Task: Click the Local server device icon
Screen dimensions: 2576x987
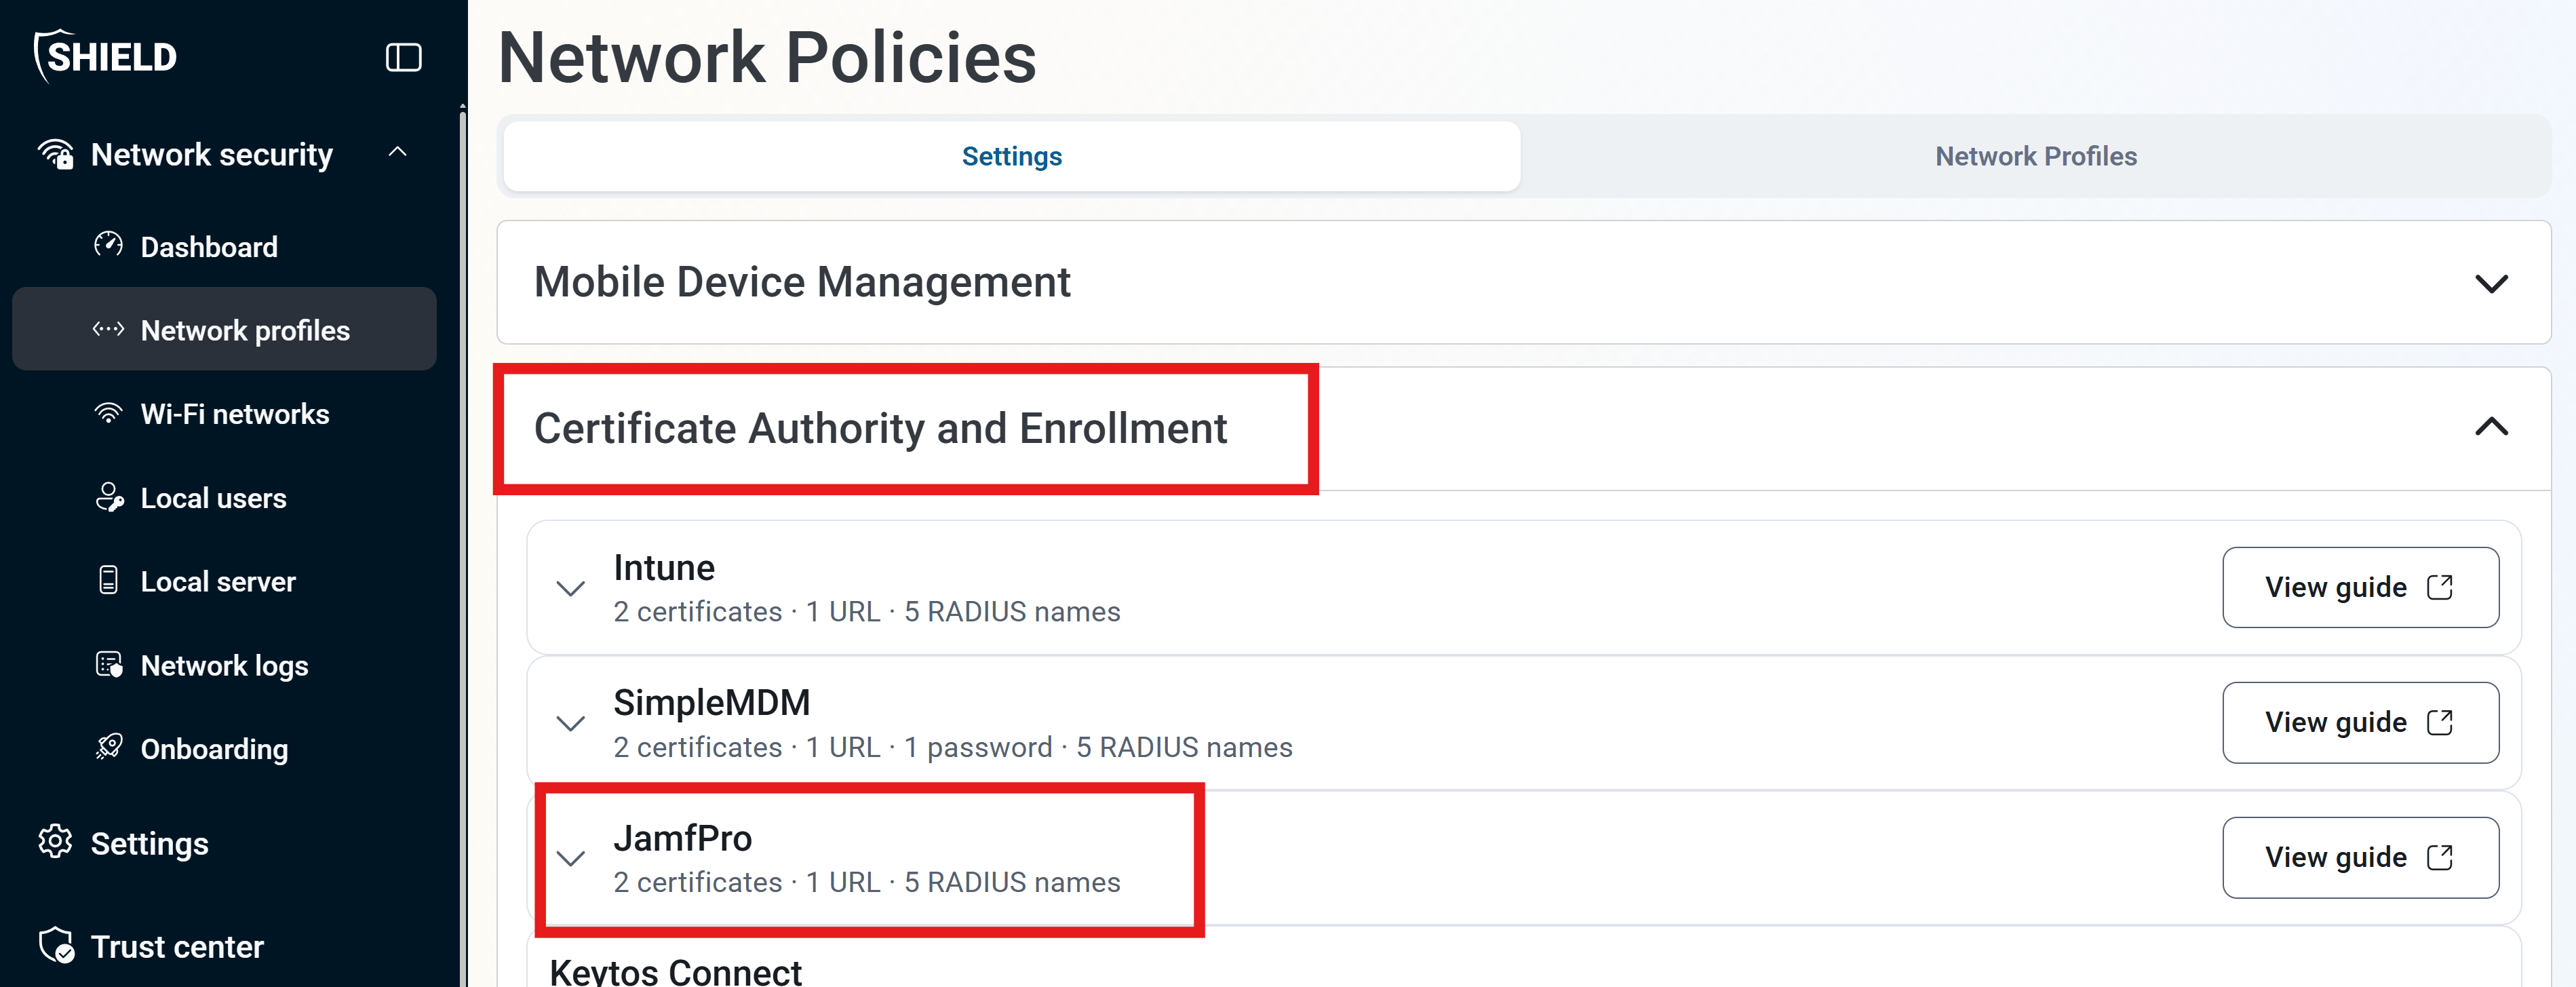Action: [x=108, y=580]
